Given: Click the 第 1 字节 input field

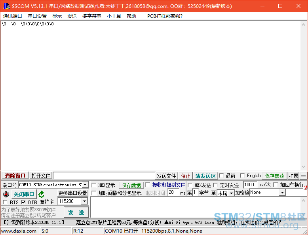Looking at the screenshot, I should [x=195, y=193].
